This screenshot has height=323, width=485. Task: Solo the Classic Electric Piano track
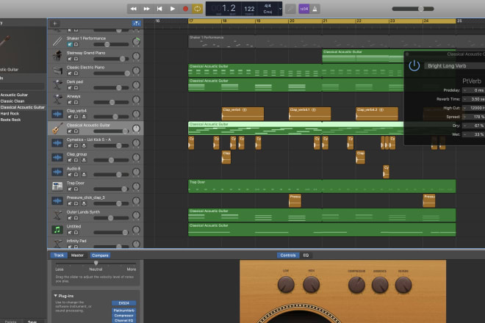(x=76, y=73)
